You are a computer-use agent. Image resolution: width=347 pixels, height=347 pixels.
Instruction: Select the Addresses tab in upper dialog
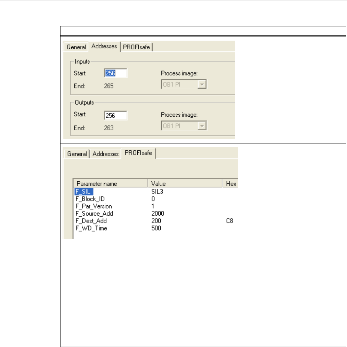coord(104,47)
